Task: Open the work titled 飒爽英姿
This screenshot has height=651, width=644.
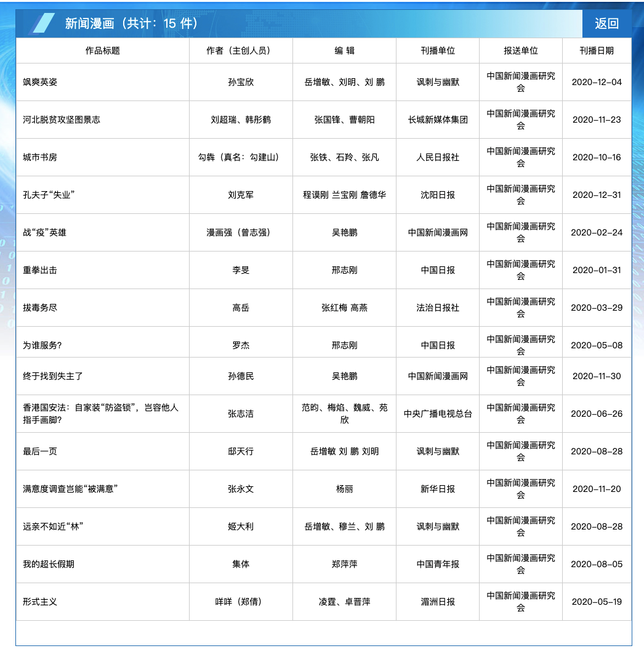Action: click(40, 82)
